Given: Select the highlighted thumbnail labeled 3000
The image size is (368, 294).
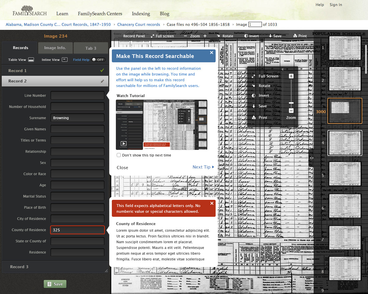Looking at the screenshot, I should 345,111.
